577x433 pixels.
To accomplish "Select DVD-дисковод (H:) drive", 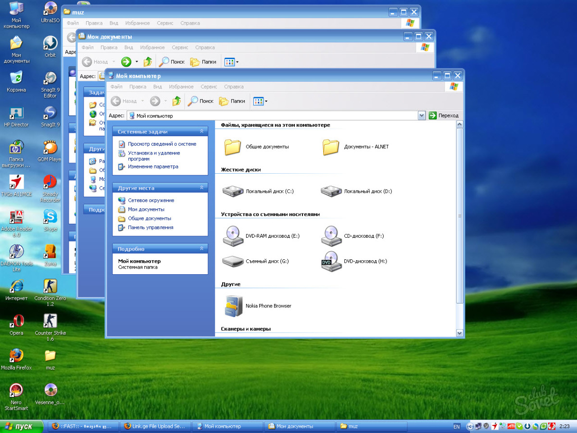I will click(x=331, y=261).
